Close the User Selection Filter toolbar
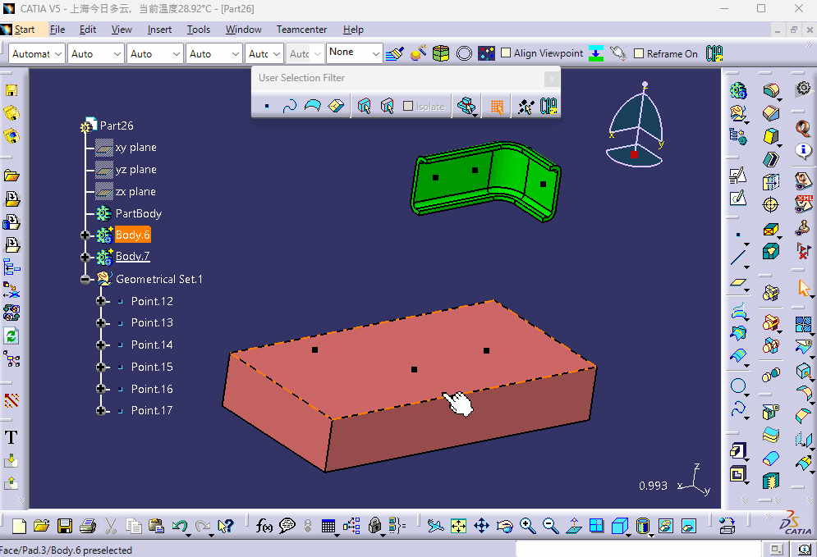817x557 pixels. 552,79
